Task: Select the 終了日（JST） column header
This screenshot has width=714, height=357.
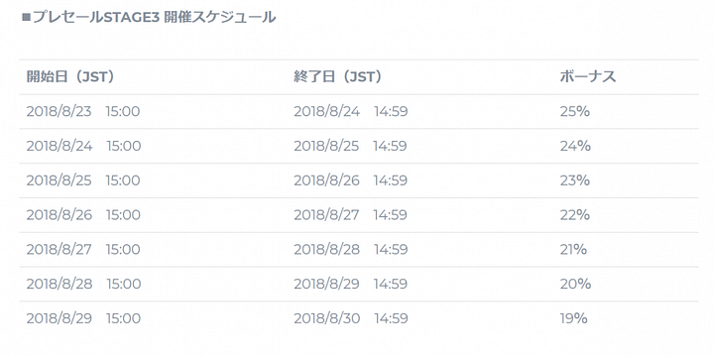Action: 338,77
